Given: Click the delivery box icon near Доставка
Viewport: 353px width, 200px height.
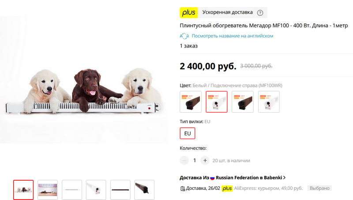Looking at the screenshot, I should coord(183,188).
